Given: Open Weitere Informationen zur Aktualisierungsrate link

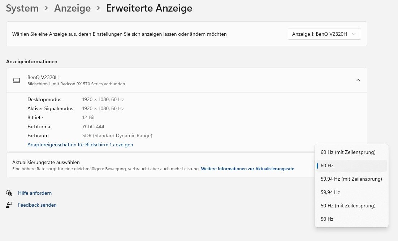Looking at the screenshot, I should pos(247,169).
